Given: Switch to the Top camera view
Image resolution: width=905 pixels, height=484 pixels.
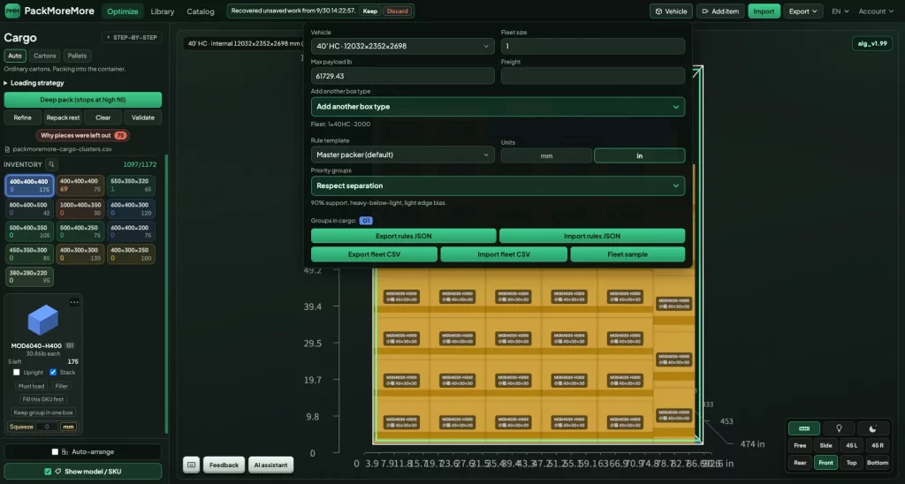Looking at the screenshot, I should [x=851, y=463].
